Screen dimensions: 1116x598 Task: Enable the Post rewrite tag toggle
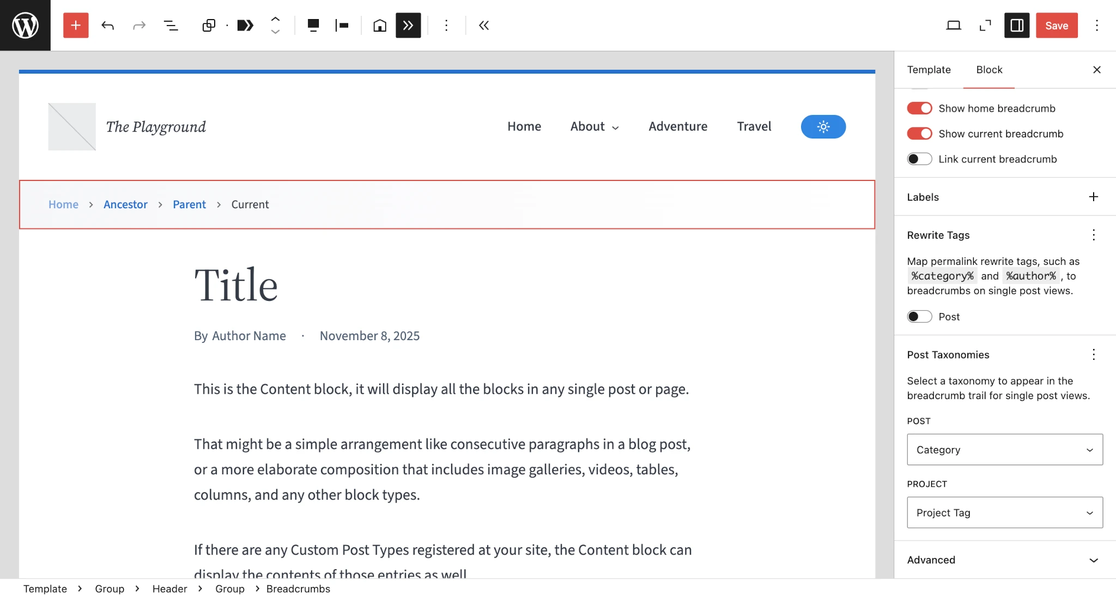click(920, 316)
